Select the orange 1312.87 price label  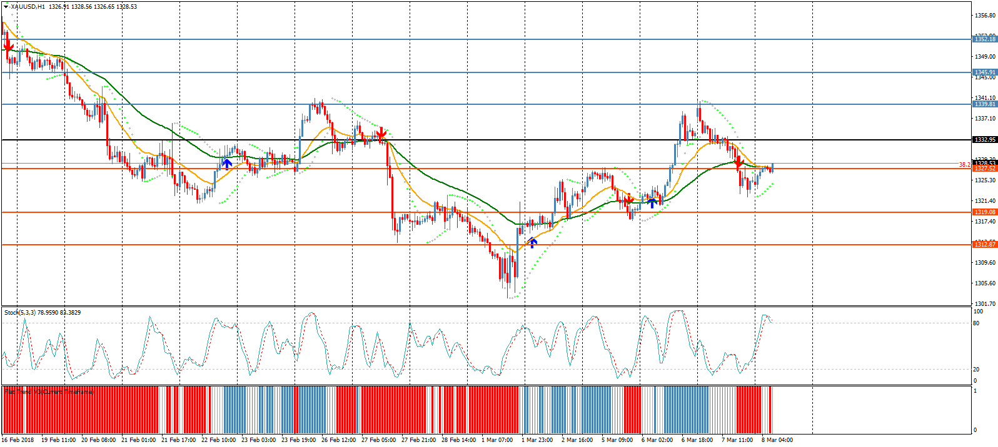click(984, 245)
